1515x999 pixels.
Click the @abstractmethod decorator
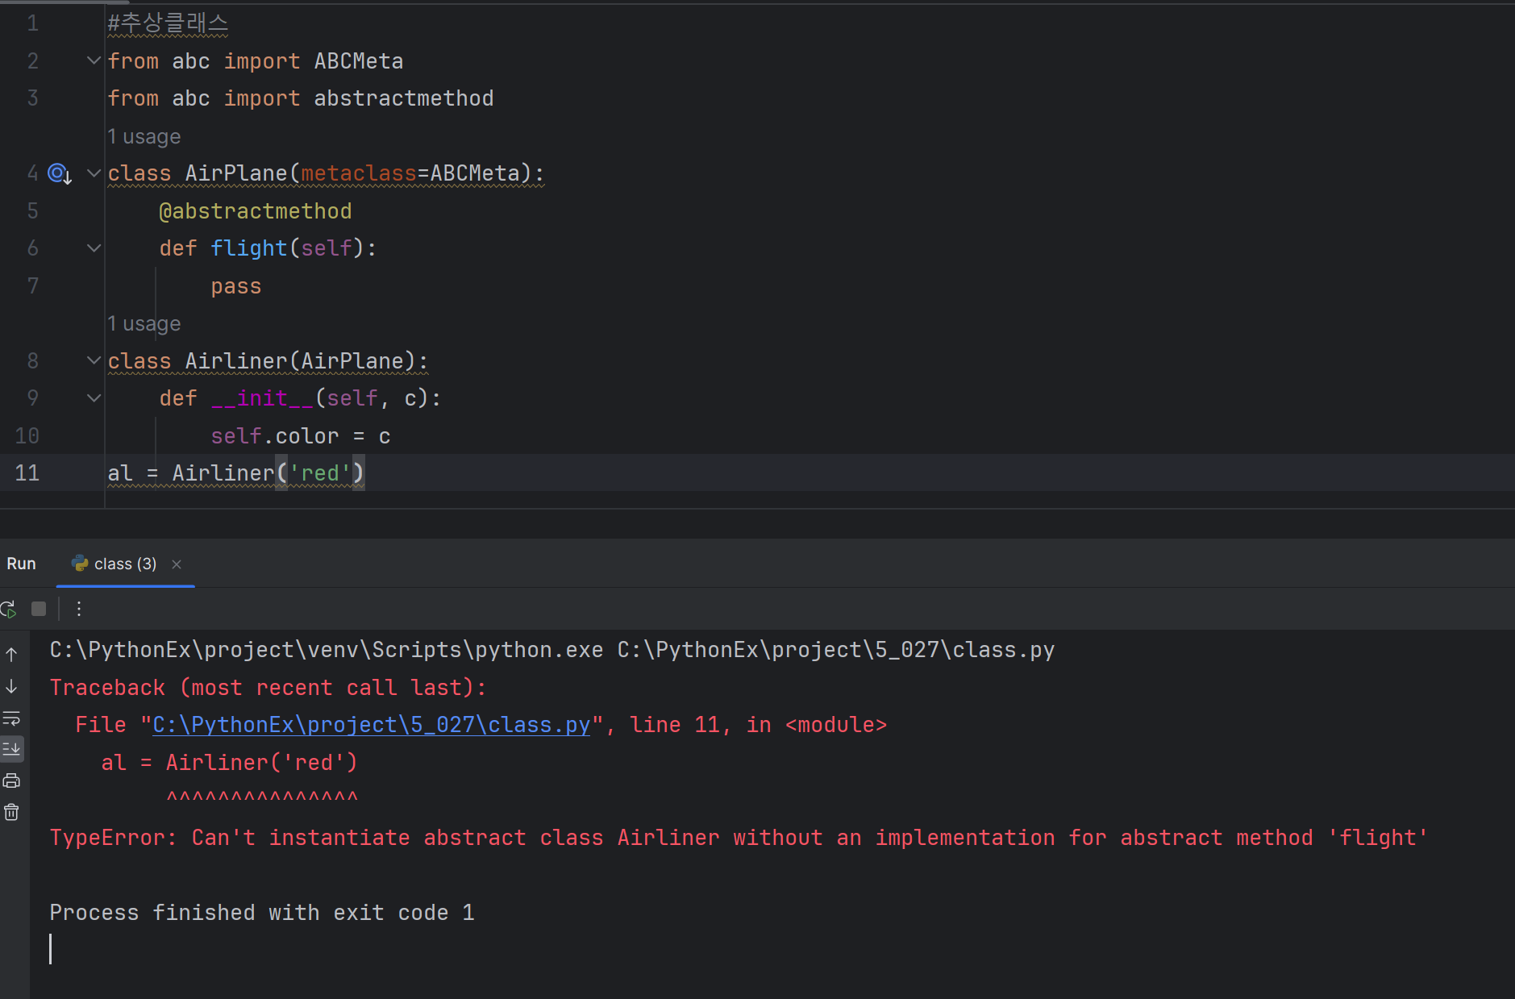(x=256, y=211)
